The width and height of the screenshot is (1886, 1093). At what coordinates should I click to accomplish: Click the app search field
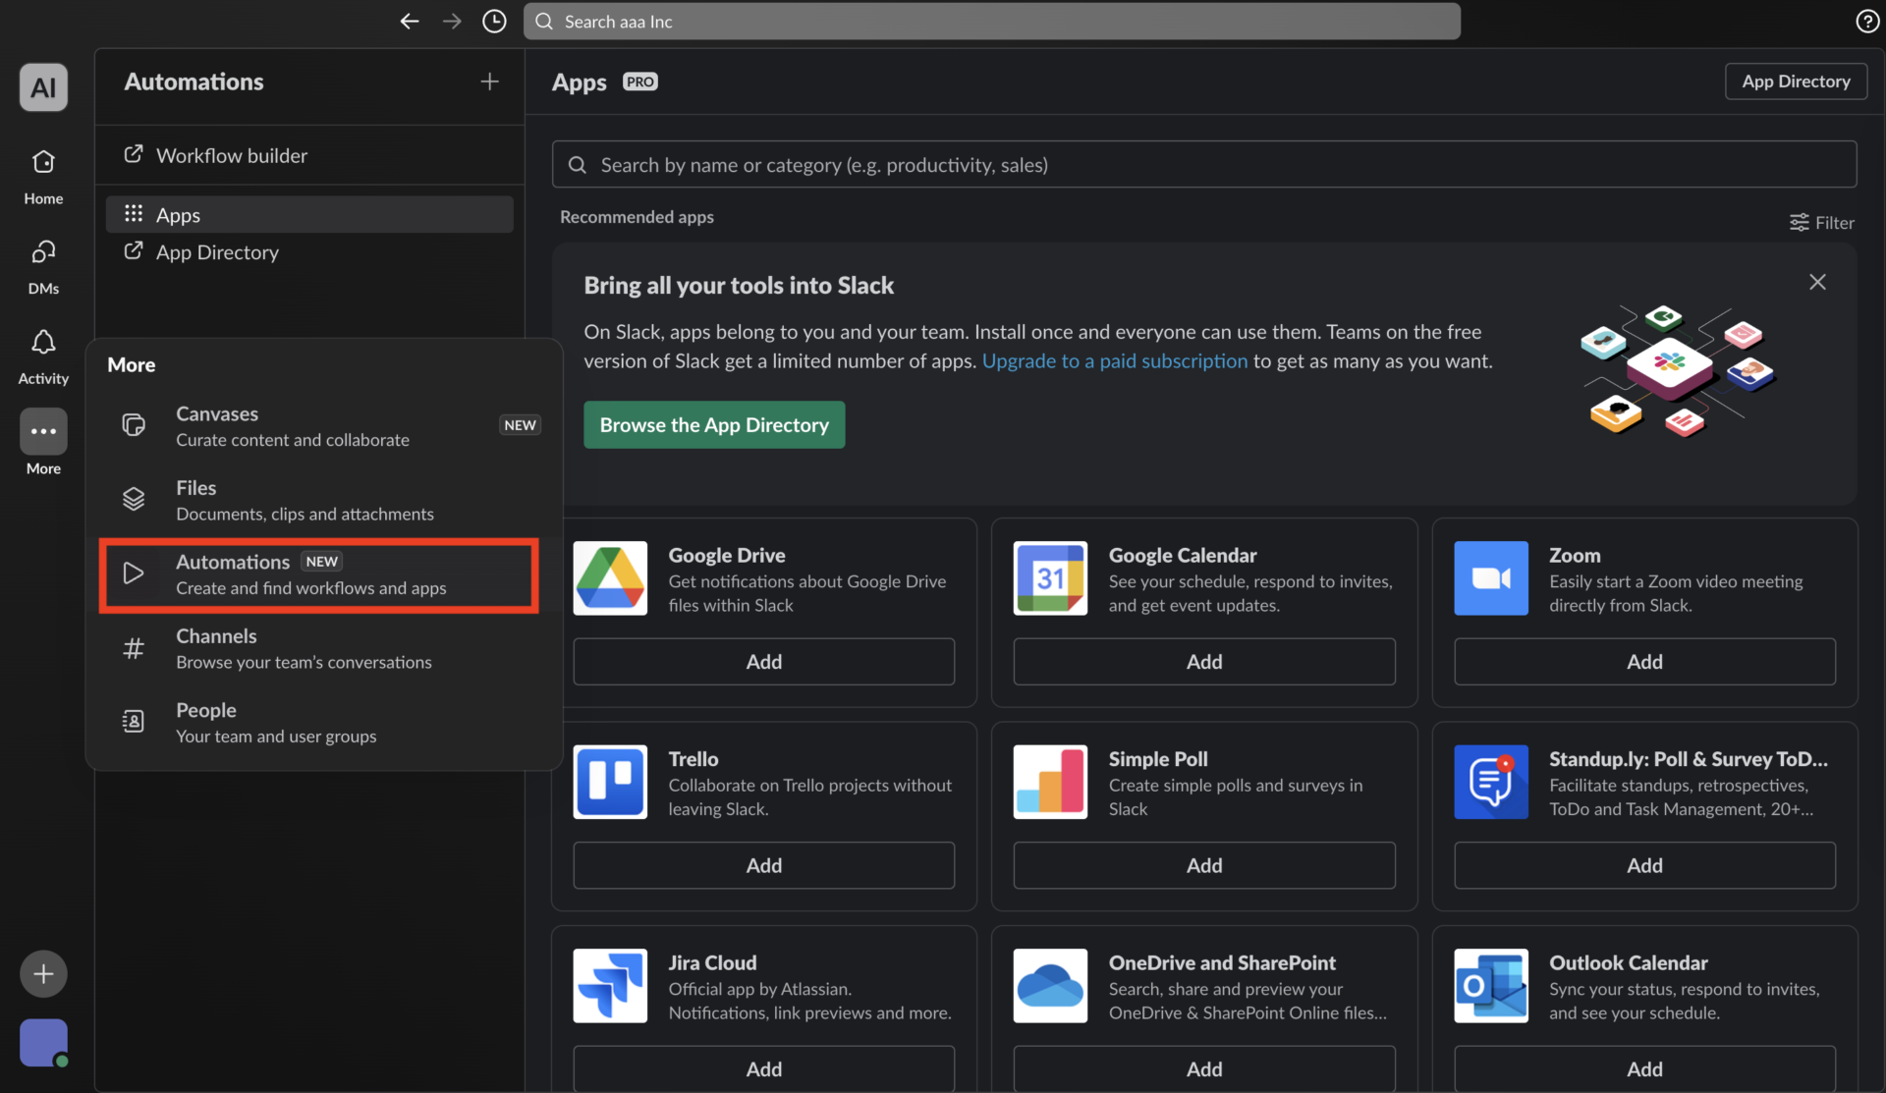tap(1081, 164)
